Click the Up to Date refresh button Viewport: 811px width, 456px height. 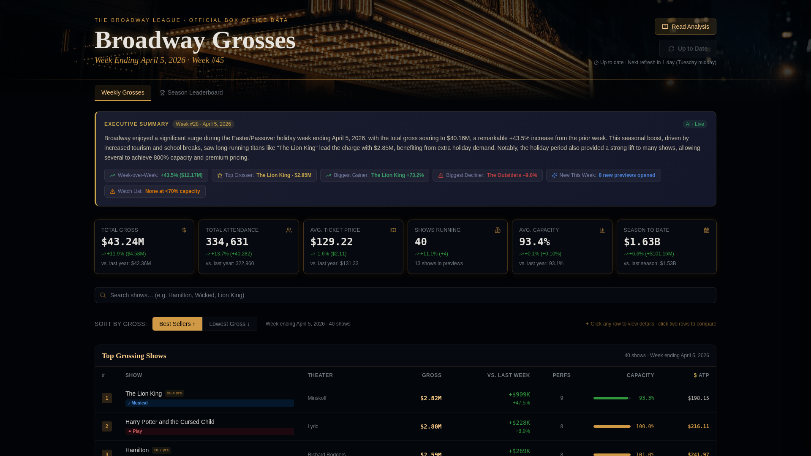click(x=688, y=49)
